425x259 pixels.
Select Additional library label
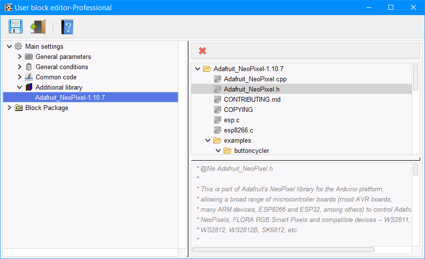tap(59, 87)
